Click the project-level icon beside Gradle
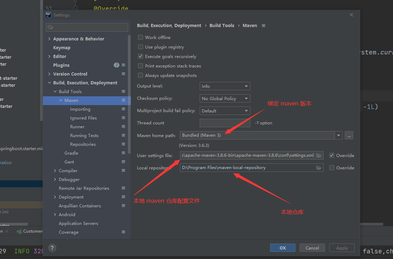The width and height of the screenshot is (393, 259). 123,153
